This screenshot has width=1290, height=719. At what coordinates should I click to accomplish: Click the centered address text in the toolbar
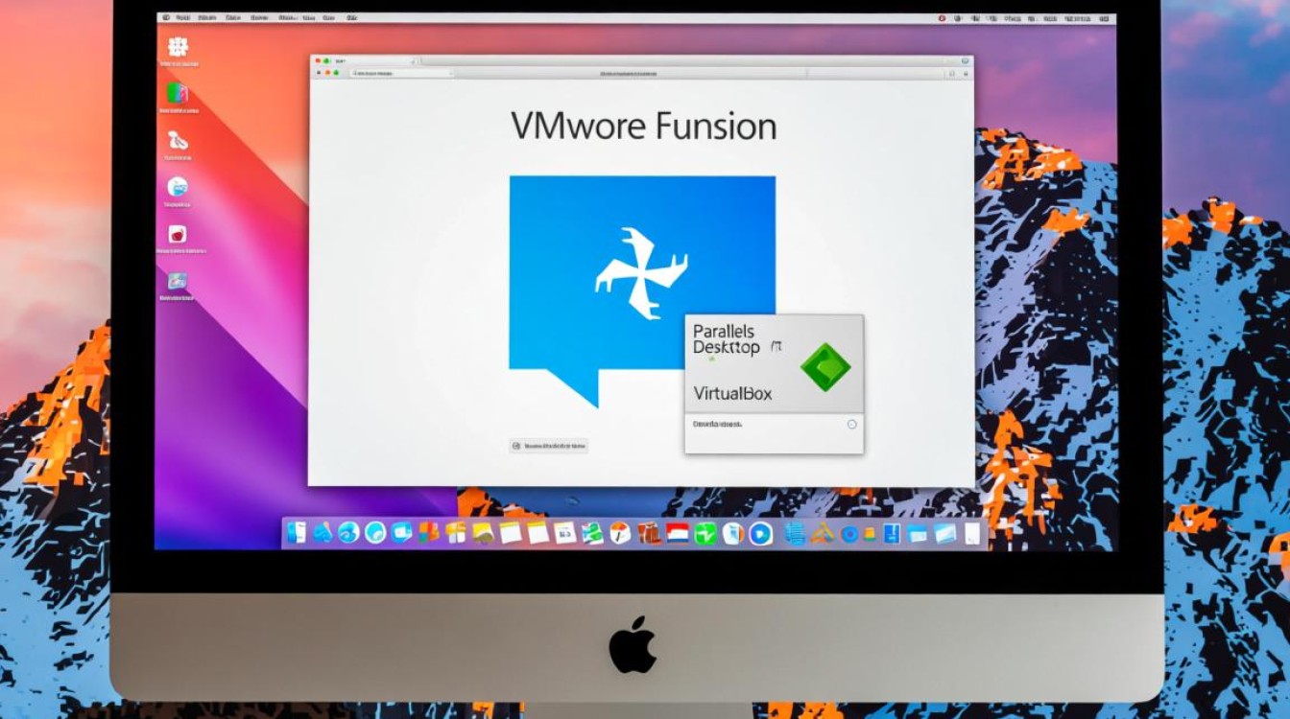(626, 73)
